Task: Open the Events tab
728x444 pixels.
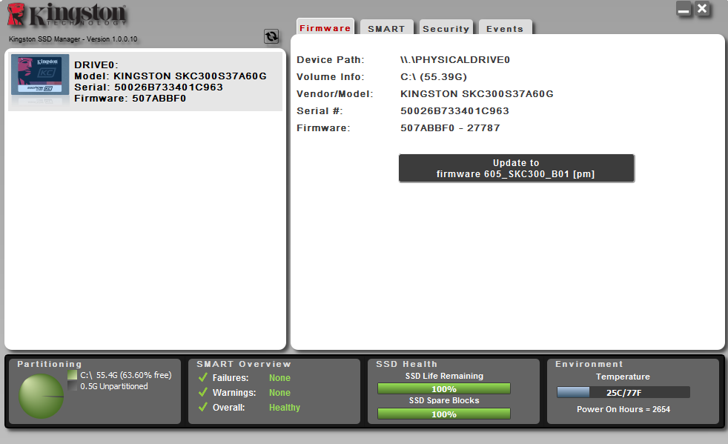Action: pyautogui.click(x=505, y=29)
